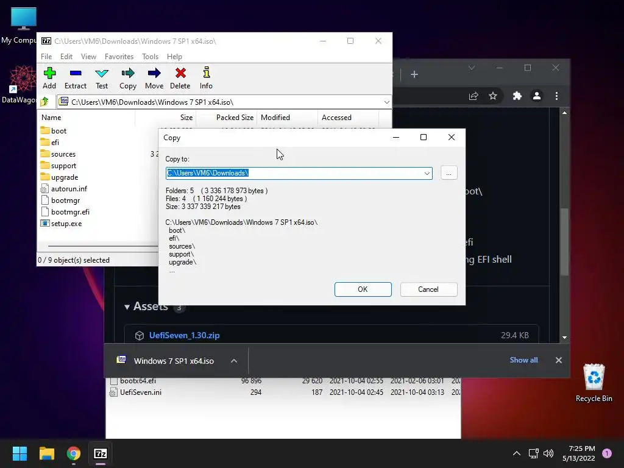This screenshot has height=468, width=624.
Task: Click the volume icon in system tray
Action: (548, 453)
